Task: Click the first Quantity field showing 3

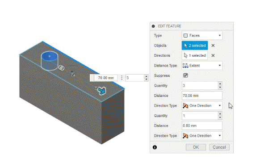Action: 200,85
